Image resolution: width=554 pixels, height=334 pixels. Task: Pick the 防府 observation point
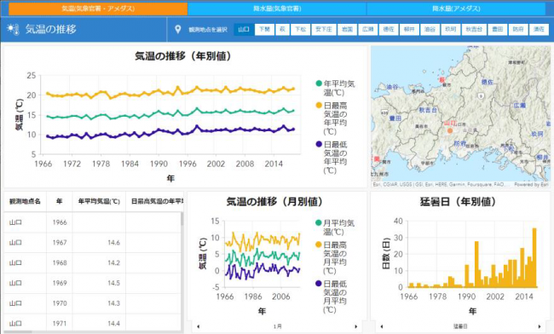click(x=518, y=29)
